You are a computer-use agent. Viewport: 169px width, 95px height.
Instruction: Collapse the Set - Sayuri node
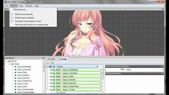(47, 67)
